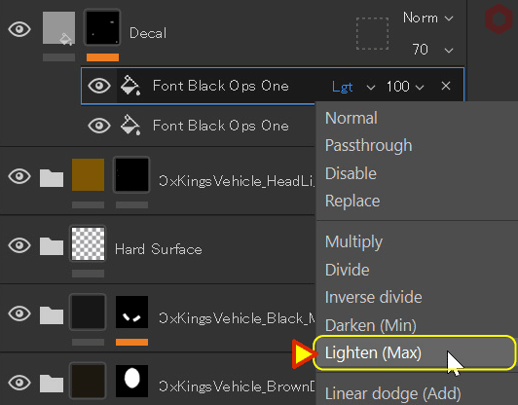Select the Decal layer black mask thumbnail
Viewport: 518px width, 405px height.
click(x=102, y=27)
